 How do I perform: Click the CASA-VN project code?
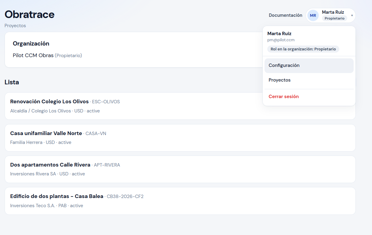click(96, 134)
